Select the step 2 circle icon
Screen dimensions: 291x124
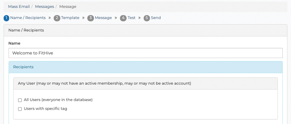[x=57, y=18]
